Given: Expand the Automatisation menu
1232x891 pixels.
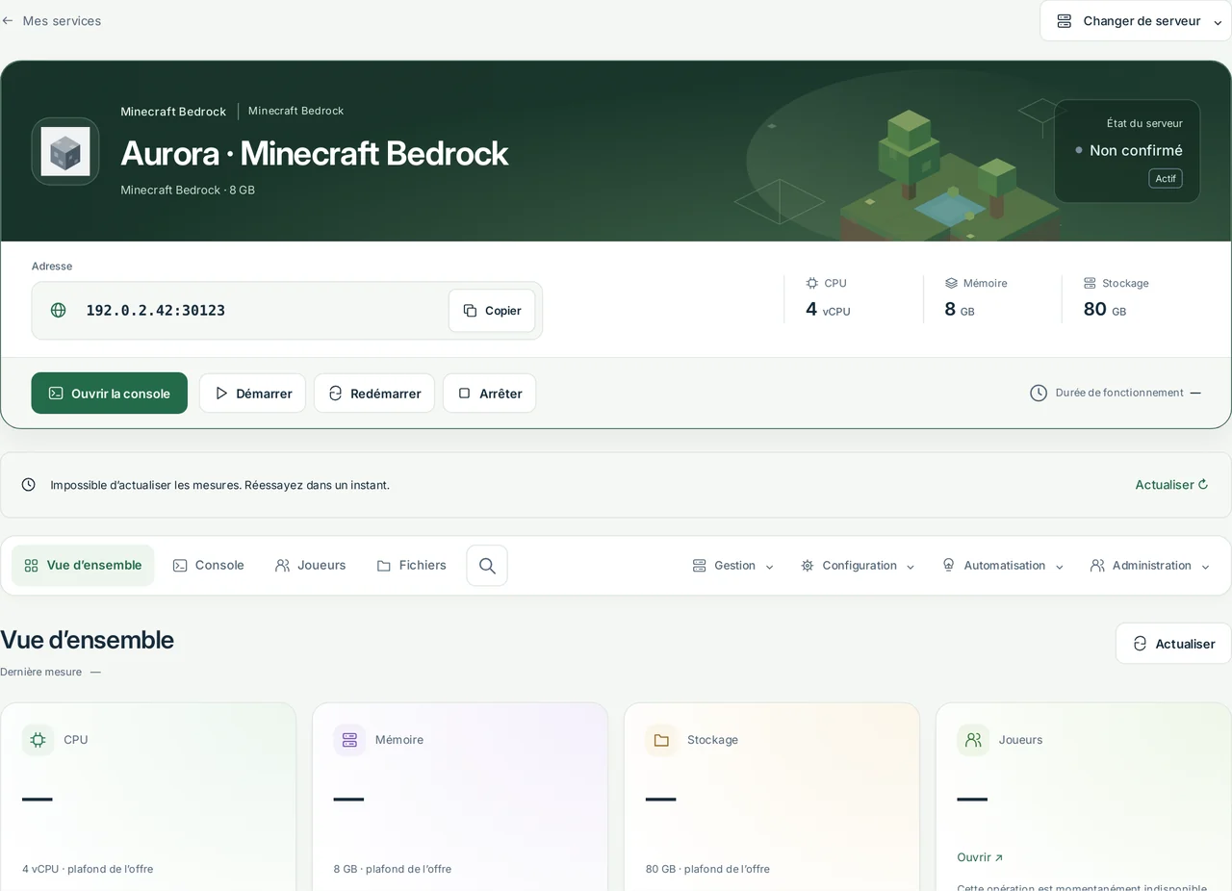Looking at the screenshot, I should point(1003,566).
